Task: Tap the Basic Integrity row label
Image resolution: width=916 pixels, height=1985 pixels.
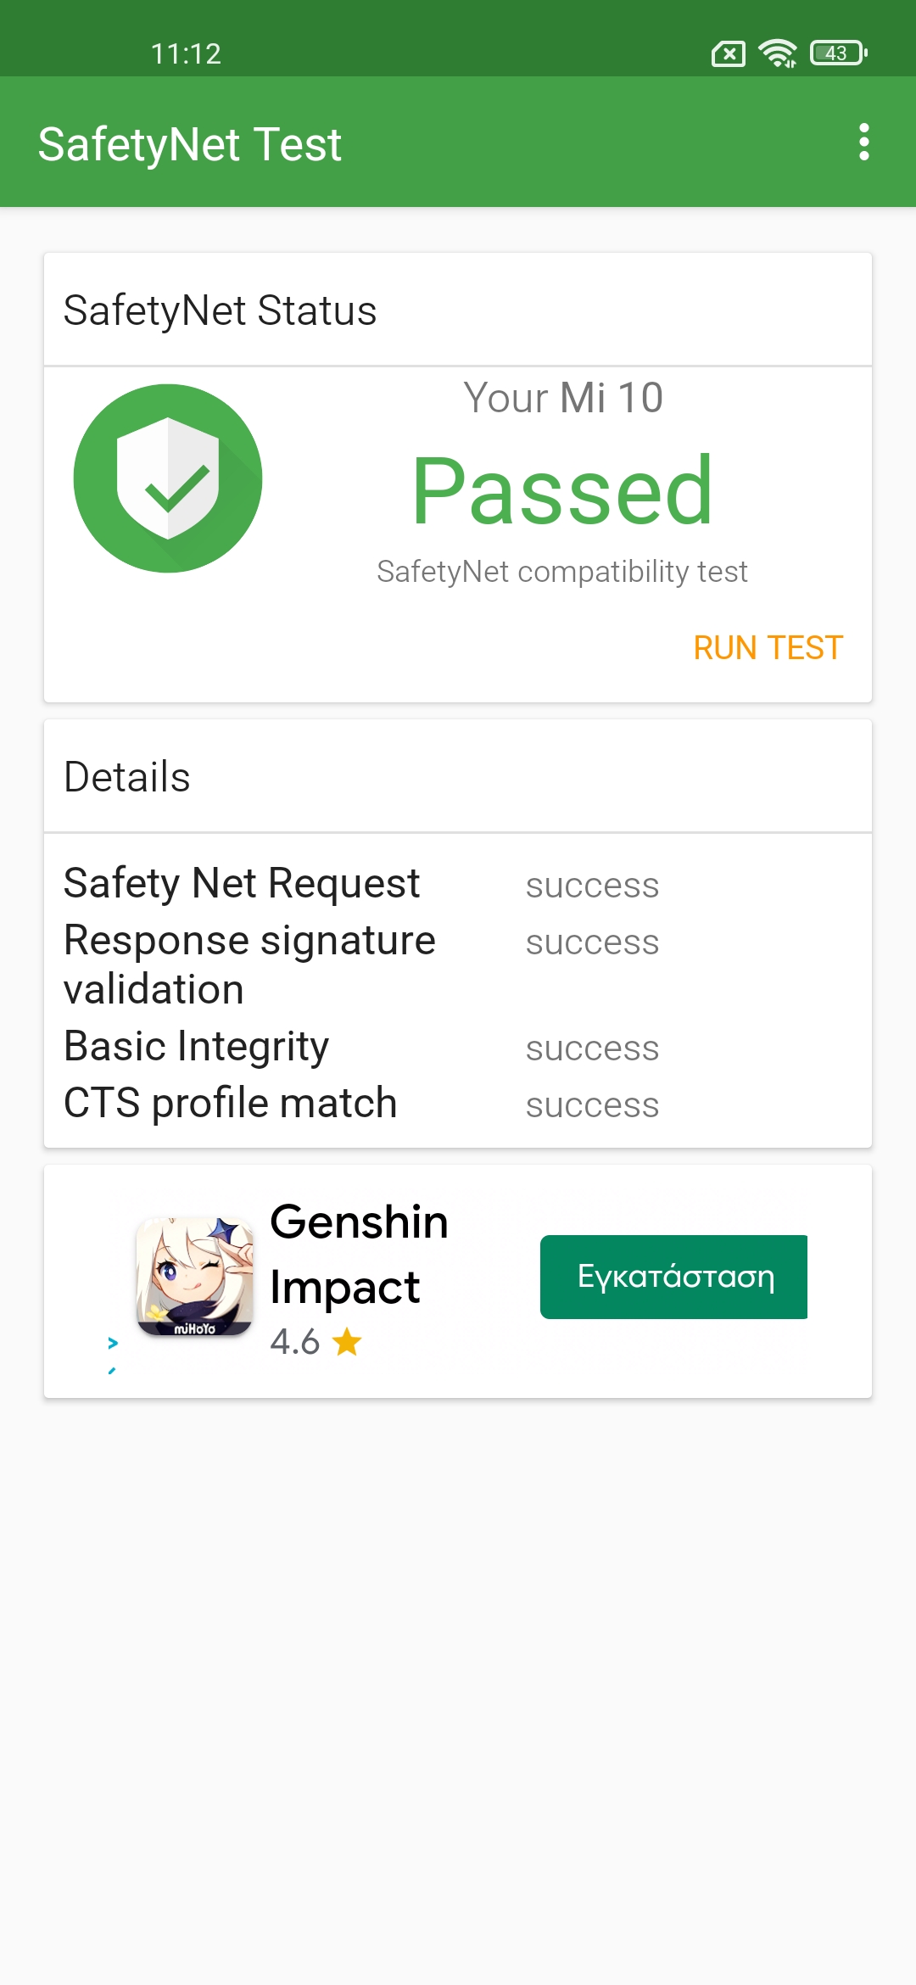Action: click(x=197, y=1046)
